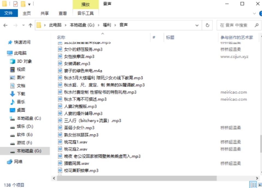Click the 女装调教.mp3 file icon
This screenshot has width=262, height=188.
point(60,64)
